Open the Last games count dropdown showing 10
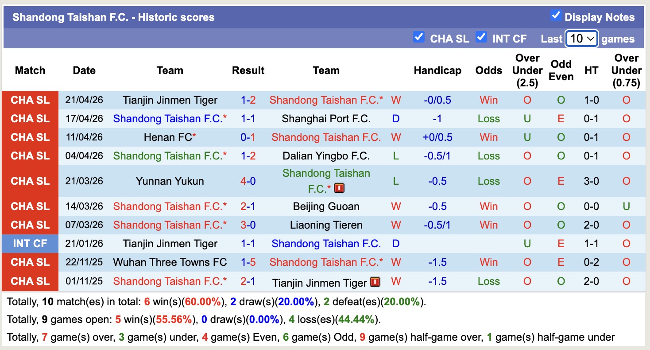Image resolution: width=650 pixels, height=350 pixels. coord(581,39)
